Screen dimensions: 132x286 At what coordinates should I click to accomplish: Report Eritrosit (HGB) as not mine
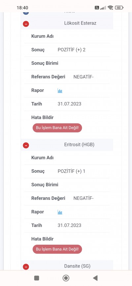click(x=57, y=249)
